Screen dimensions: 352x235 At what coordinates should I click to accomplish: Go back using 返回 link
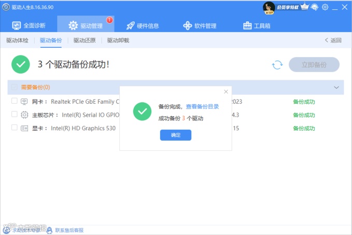[x=333, y=40]
